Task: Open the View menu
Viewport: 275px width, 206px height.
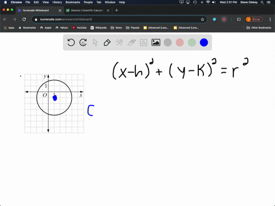Action: point(45,2)
